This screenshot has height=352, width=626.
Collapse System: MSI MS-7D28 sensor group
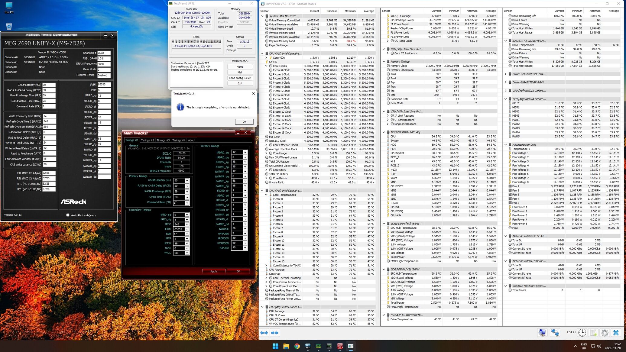(x=262, y=16)
